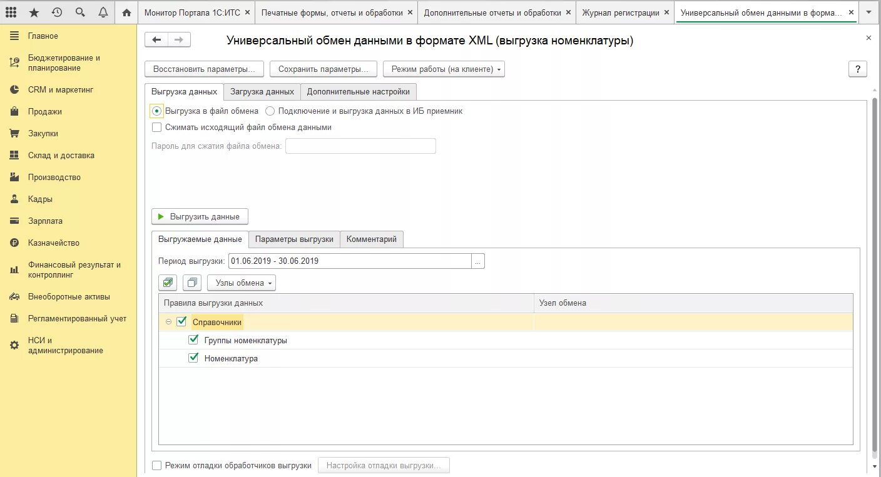This screenshot has height=477, width=881.
Task: Close the XML exchange form with X
Action: click(x=868, y=38)
